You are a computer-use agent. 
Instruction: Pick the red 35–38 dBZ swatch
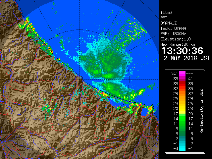[x=182, y=84]
